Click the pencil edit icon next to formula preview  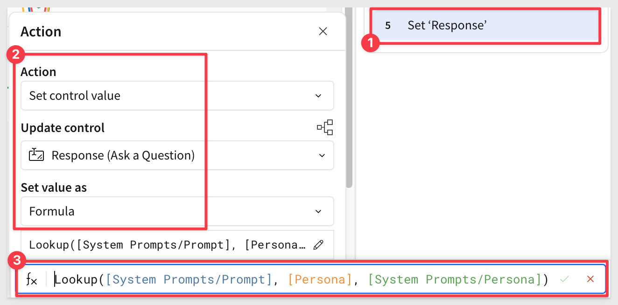click(x=318, y=245)
